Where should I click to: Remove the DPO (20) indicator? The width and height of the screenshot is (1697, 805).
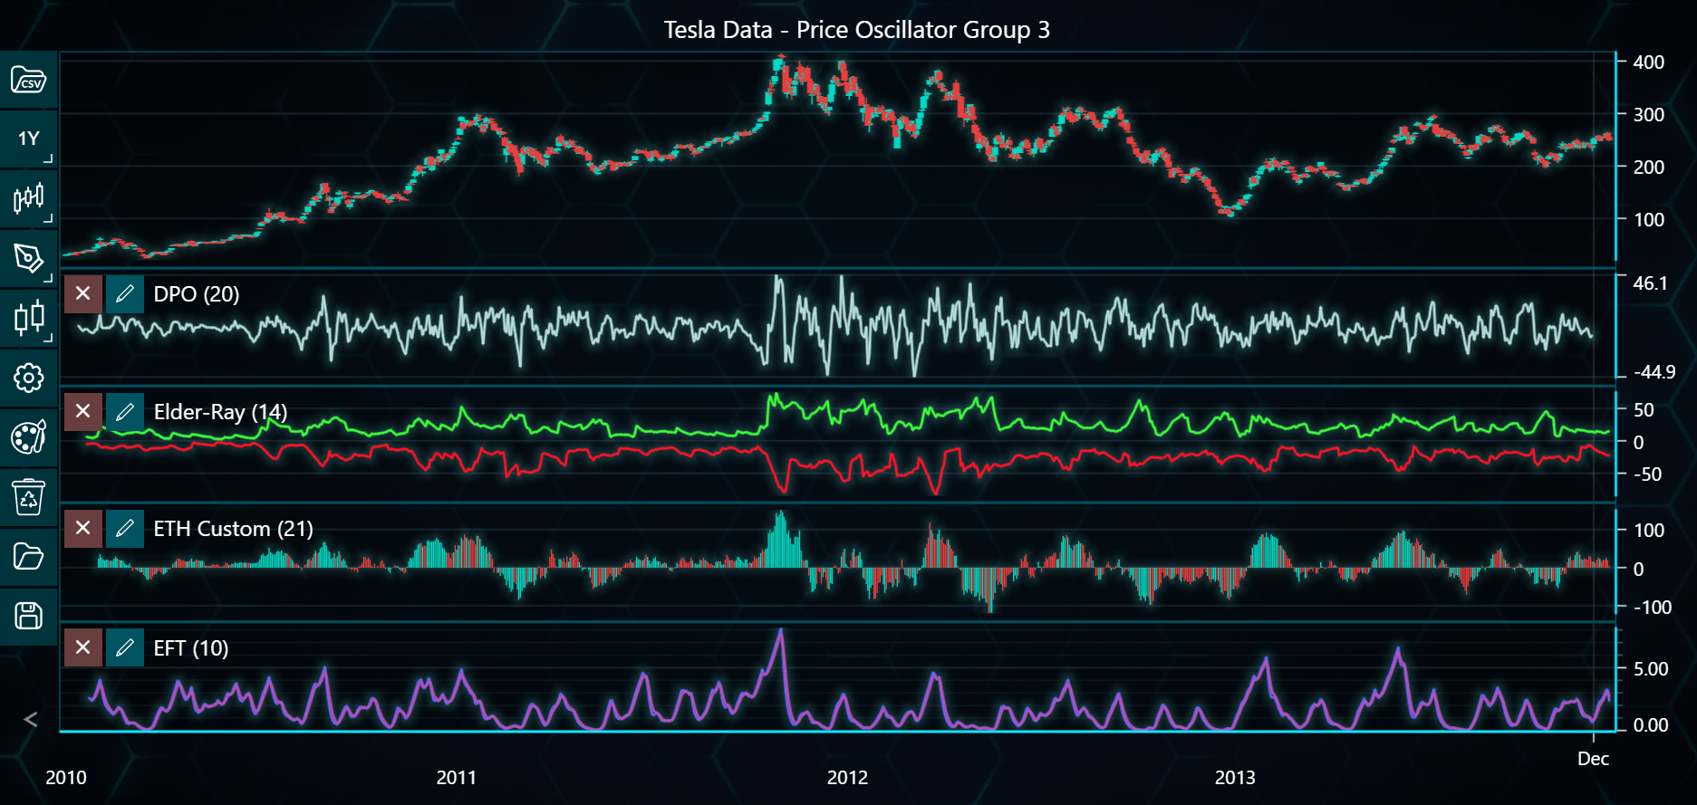82,293
